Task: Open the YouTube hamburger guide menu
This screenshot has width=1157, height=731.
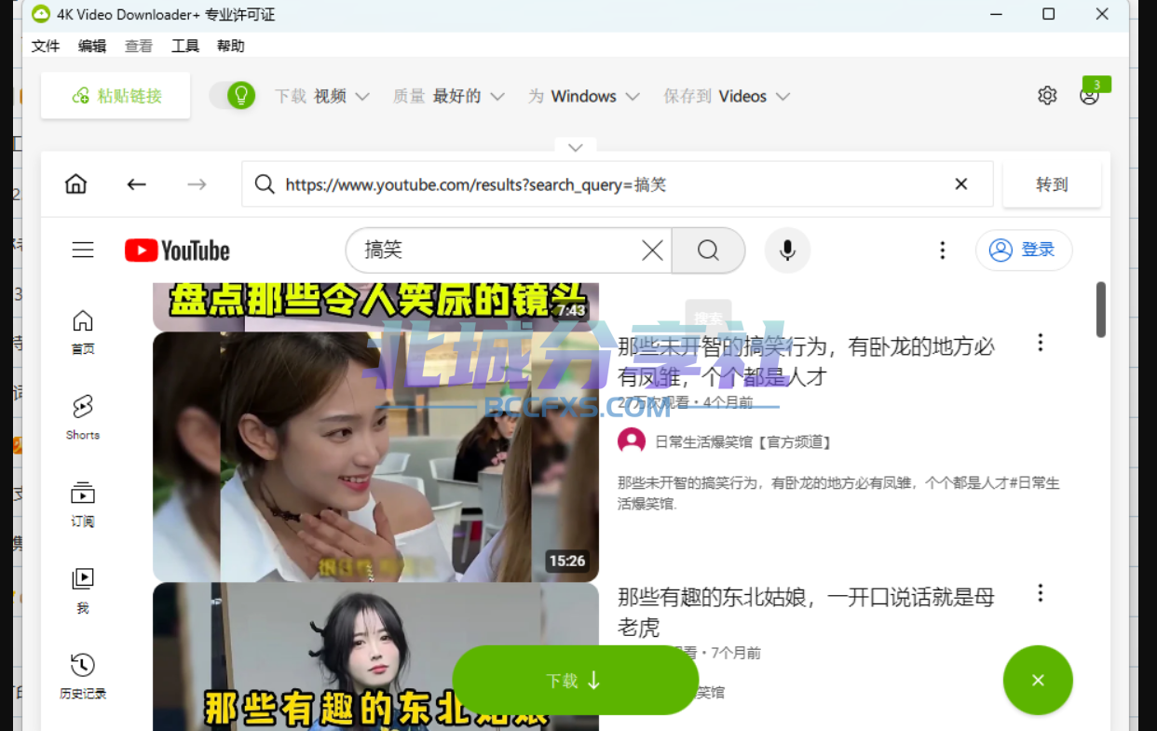Action: pyautogui.click(x=84, y=250)
